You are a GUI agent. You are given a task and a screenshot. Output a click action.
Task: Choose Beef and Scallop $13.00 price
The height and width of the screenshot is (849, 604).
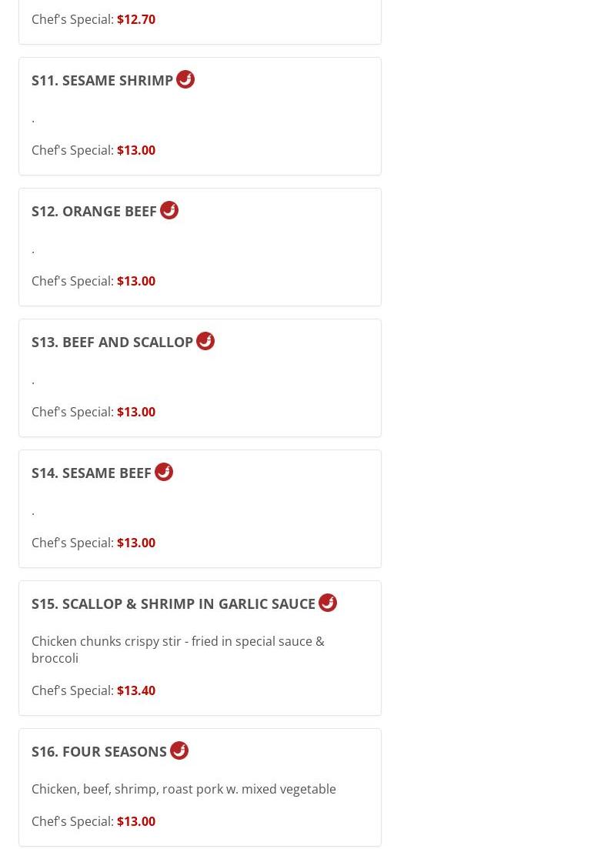tap(136, 412)
